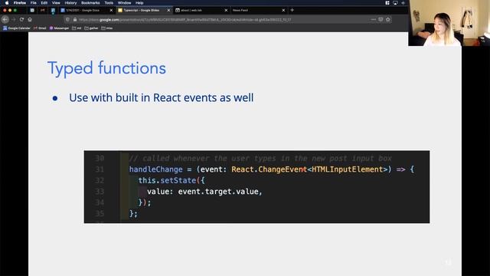Open tracking protection shield panel
Viewport: 490px width, 276px height.
67,19
